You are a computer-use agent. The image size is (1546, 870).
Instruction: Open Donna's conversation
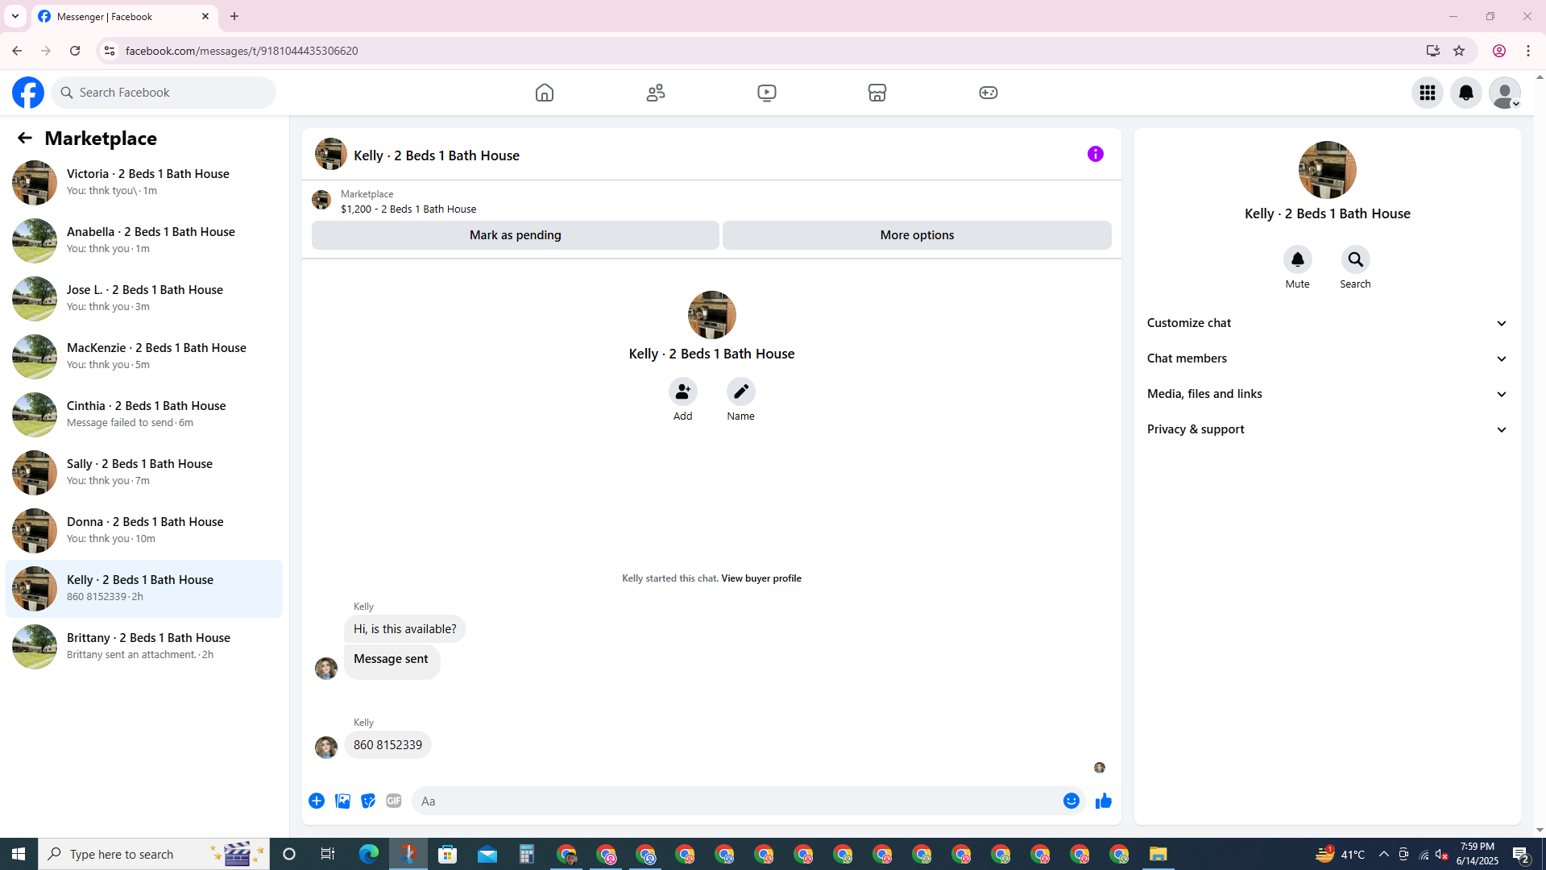[144, 531]
